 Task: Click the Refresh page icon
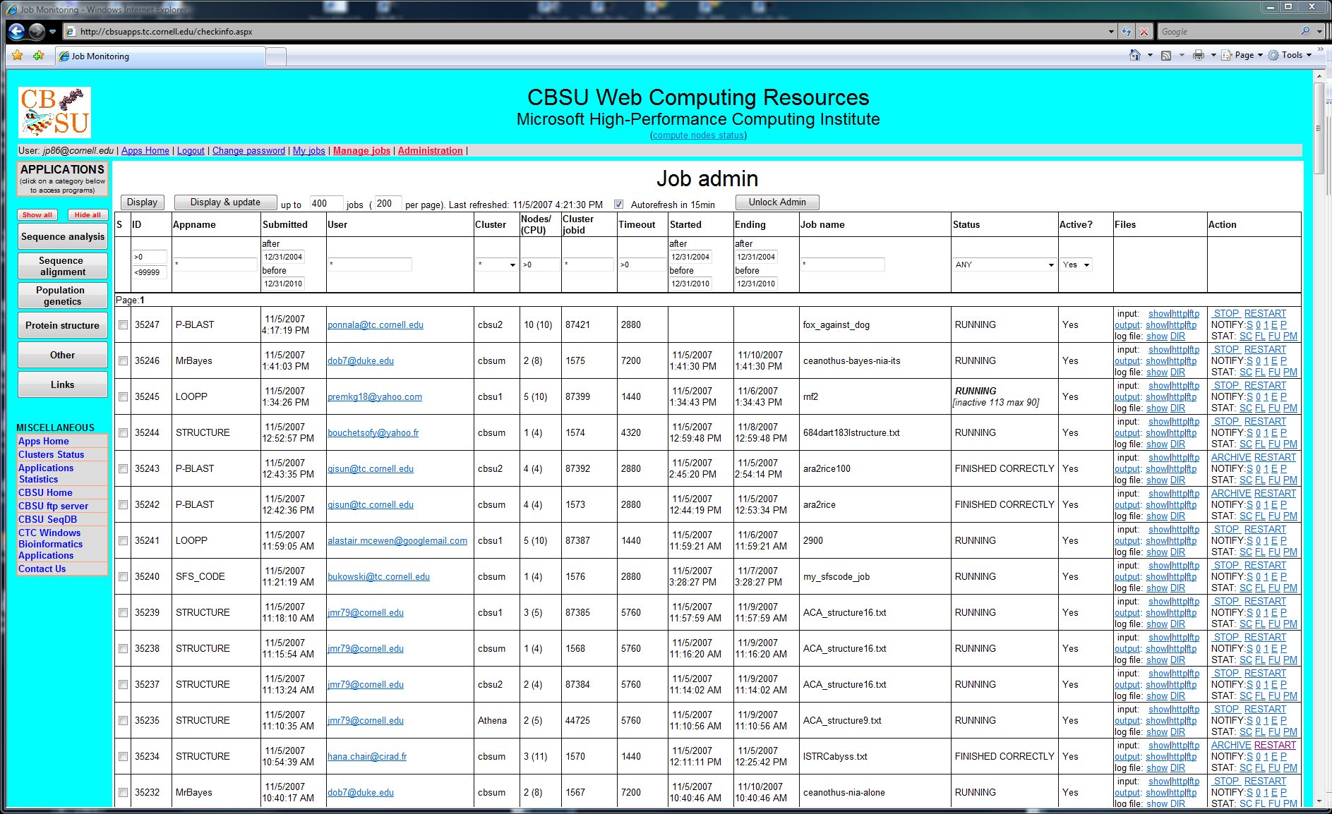click(x=1127, y=31)
